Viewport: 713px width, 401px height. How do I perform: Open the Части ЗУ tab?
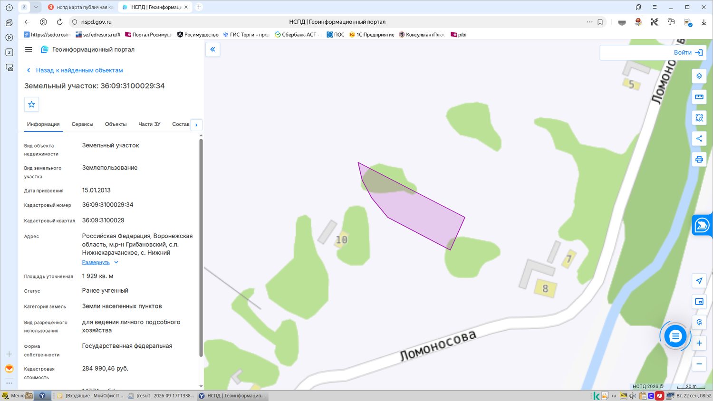pyautogui.click(x=149, y=124)
